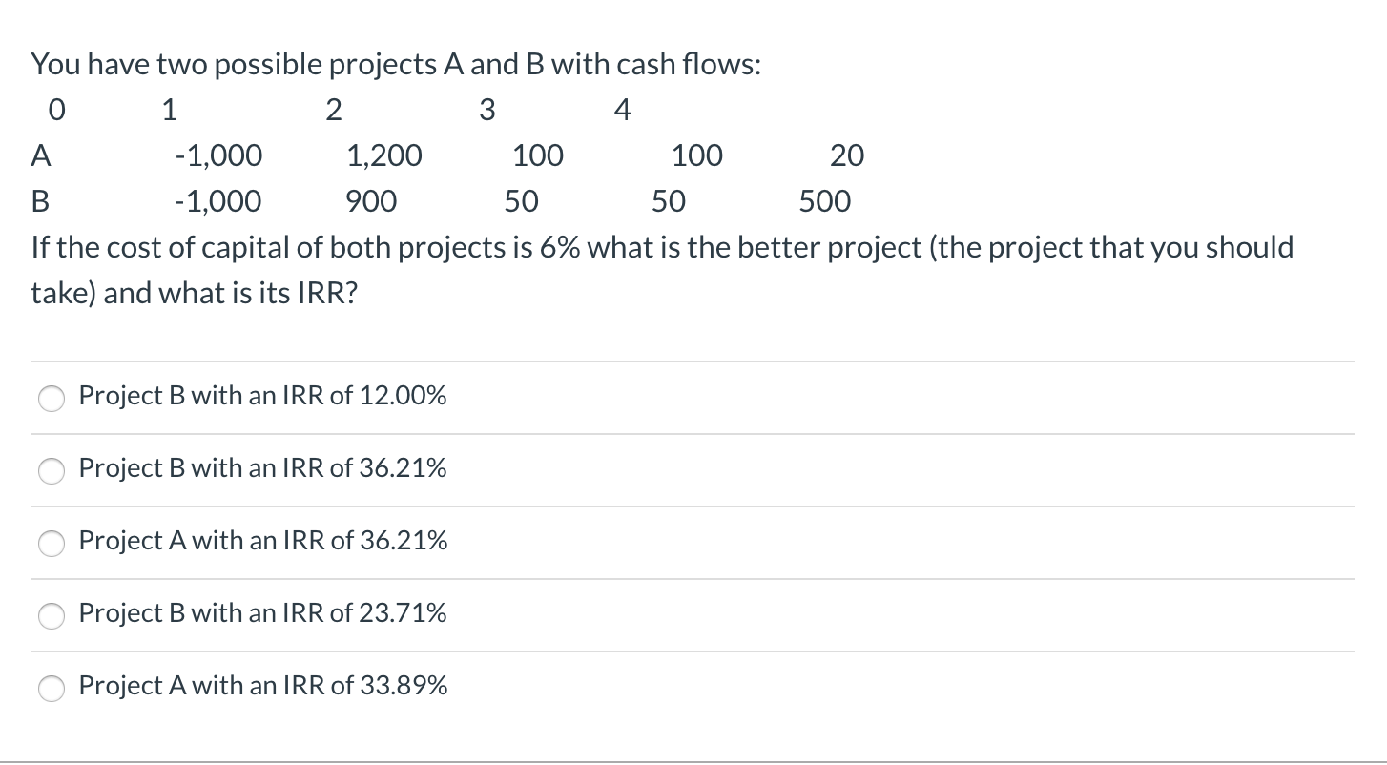
Task: Select the cash flow value -1,000 for Project A
Action: click(218, 155)
